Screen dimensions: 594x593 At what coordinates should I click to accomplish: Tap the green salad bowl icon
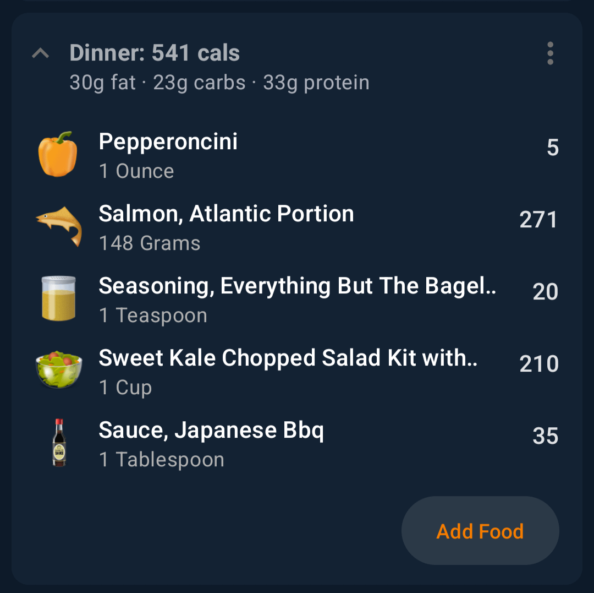(x=59, y=370)
